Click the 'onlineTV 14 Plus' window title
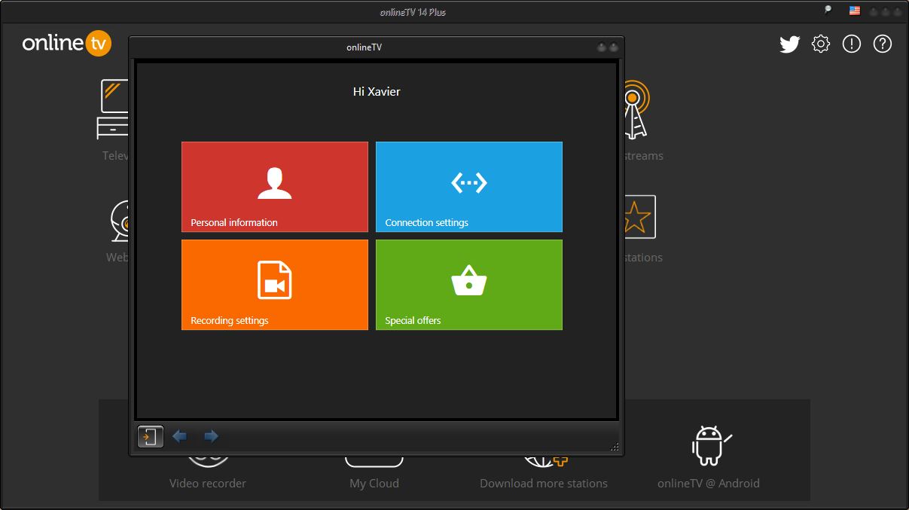 tap(413, 11)
